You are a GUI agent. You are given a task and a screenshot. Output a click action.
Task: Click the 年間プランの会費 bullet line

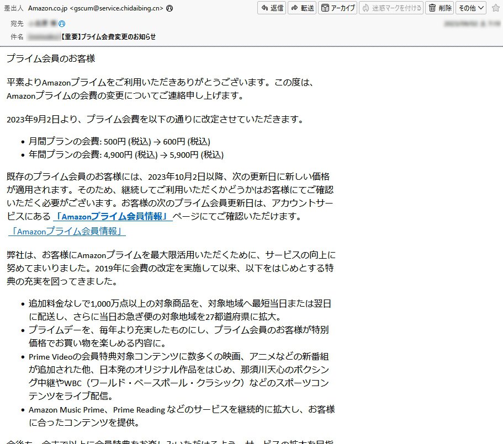(126, 155)
